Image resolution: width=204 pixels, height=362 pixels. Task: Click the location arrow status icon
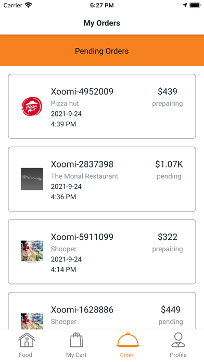coord(185,5)
